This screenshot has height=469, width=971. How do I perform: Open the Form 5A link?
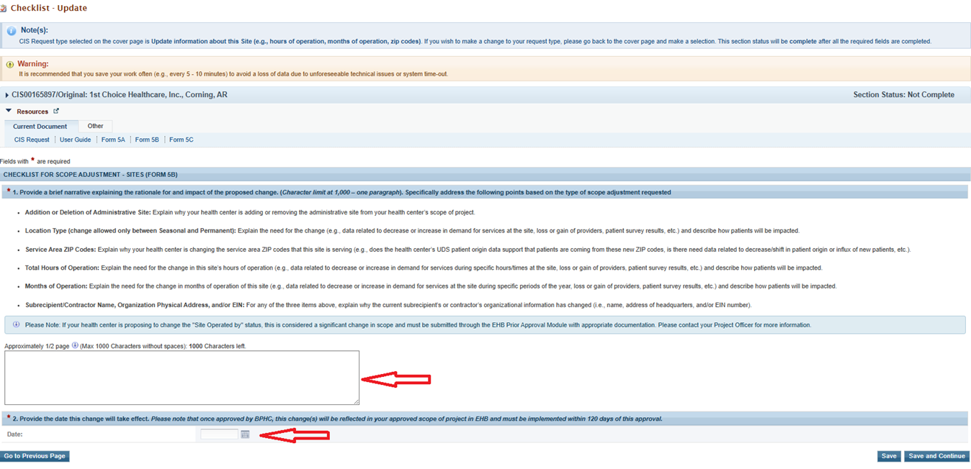pos(113,140)
